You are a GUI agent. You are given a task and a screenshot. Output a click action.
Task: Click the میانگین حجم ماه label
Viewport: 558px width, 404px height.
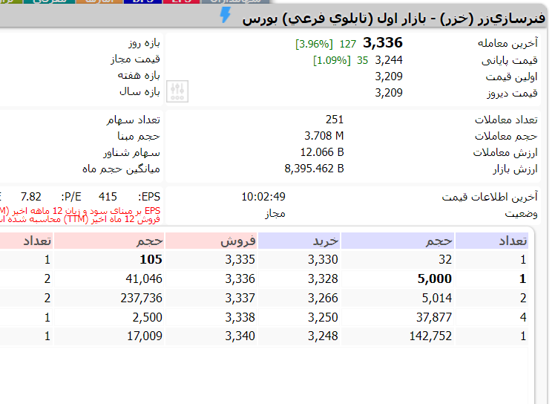[122, 169]
